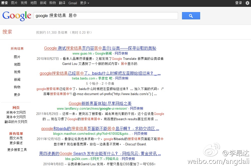This screenshot has height=167, width=251.
Task: Select 搜索 in the top navigation bar
Action: (5, 3)
